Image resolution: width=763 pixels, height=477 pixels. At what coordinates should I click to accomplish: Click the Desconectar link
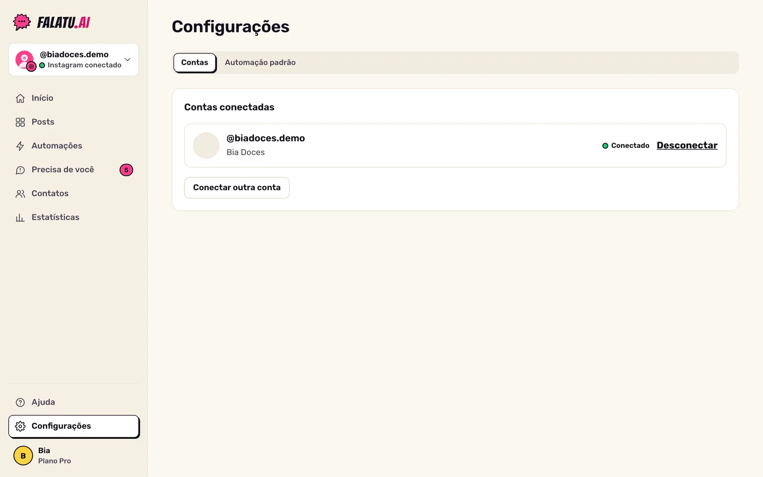click(687, 145)
